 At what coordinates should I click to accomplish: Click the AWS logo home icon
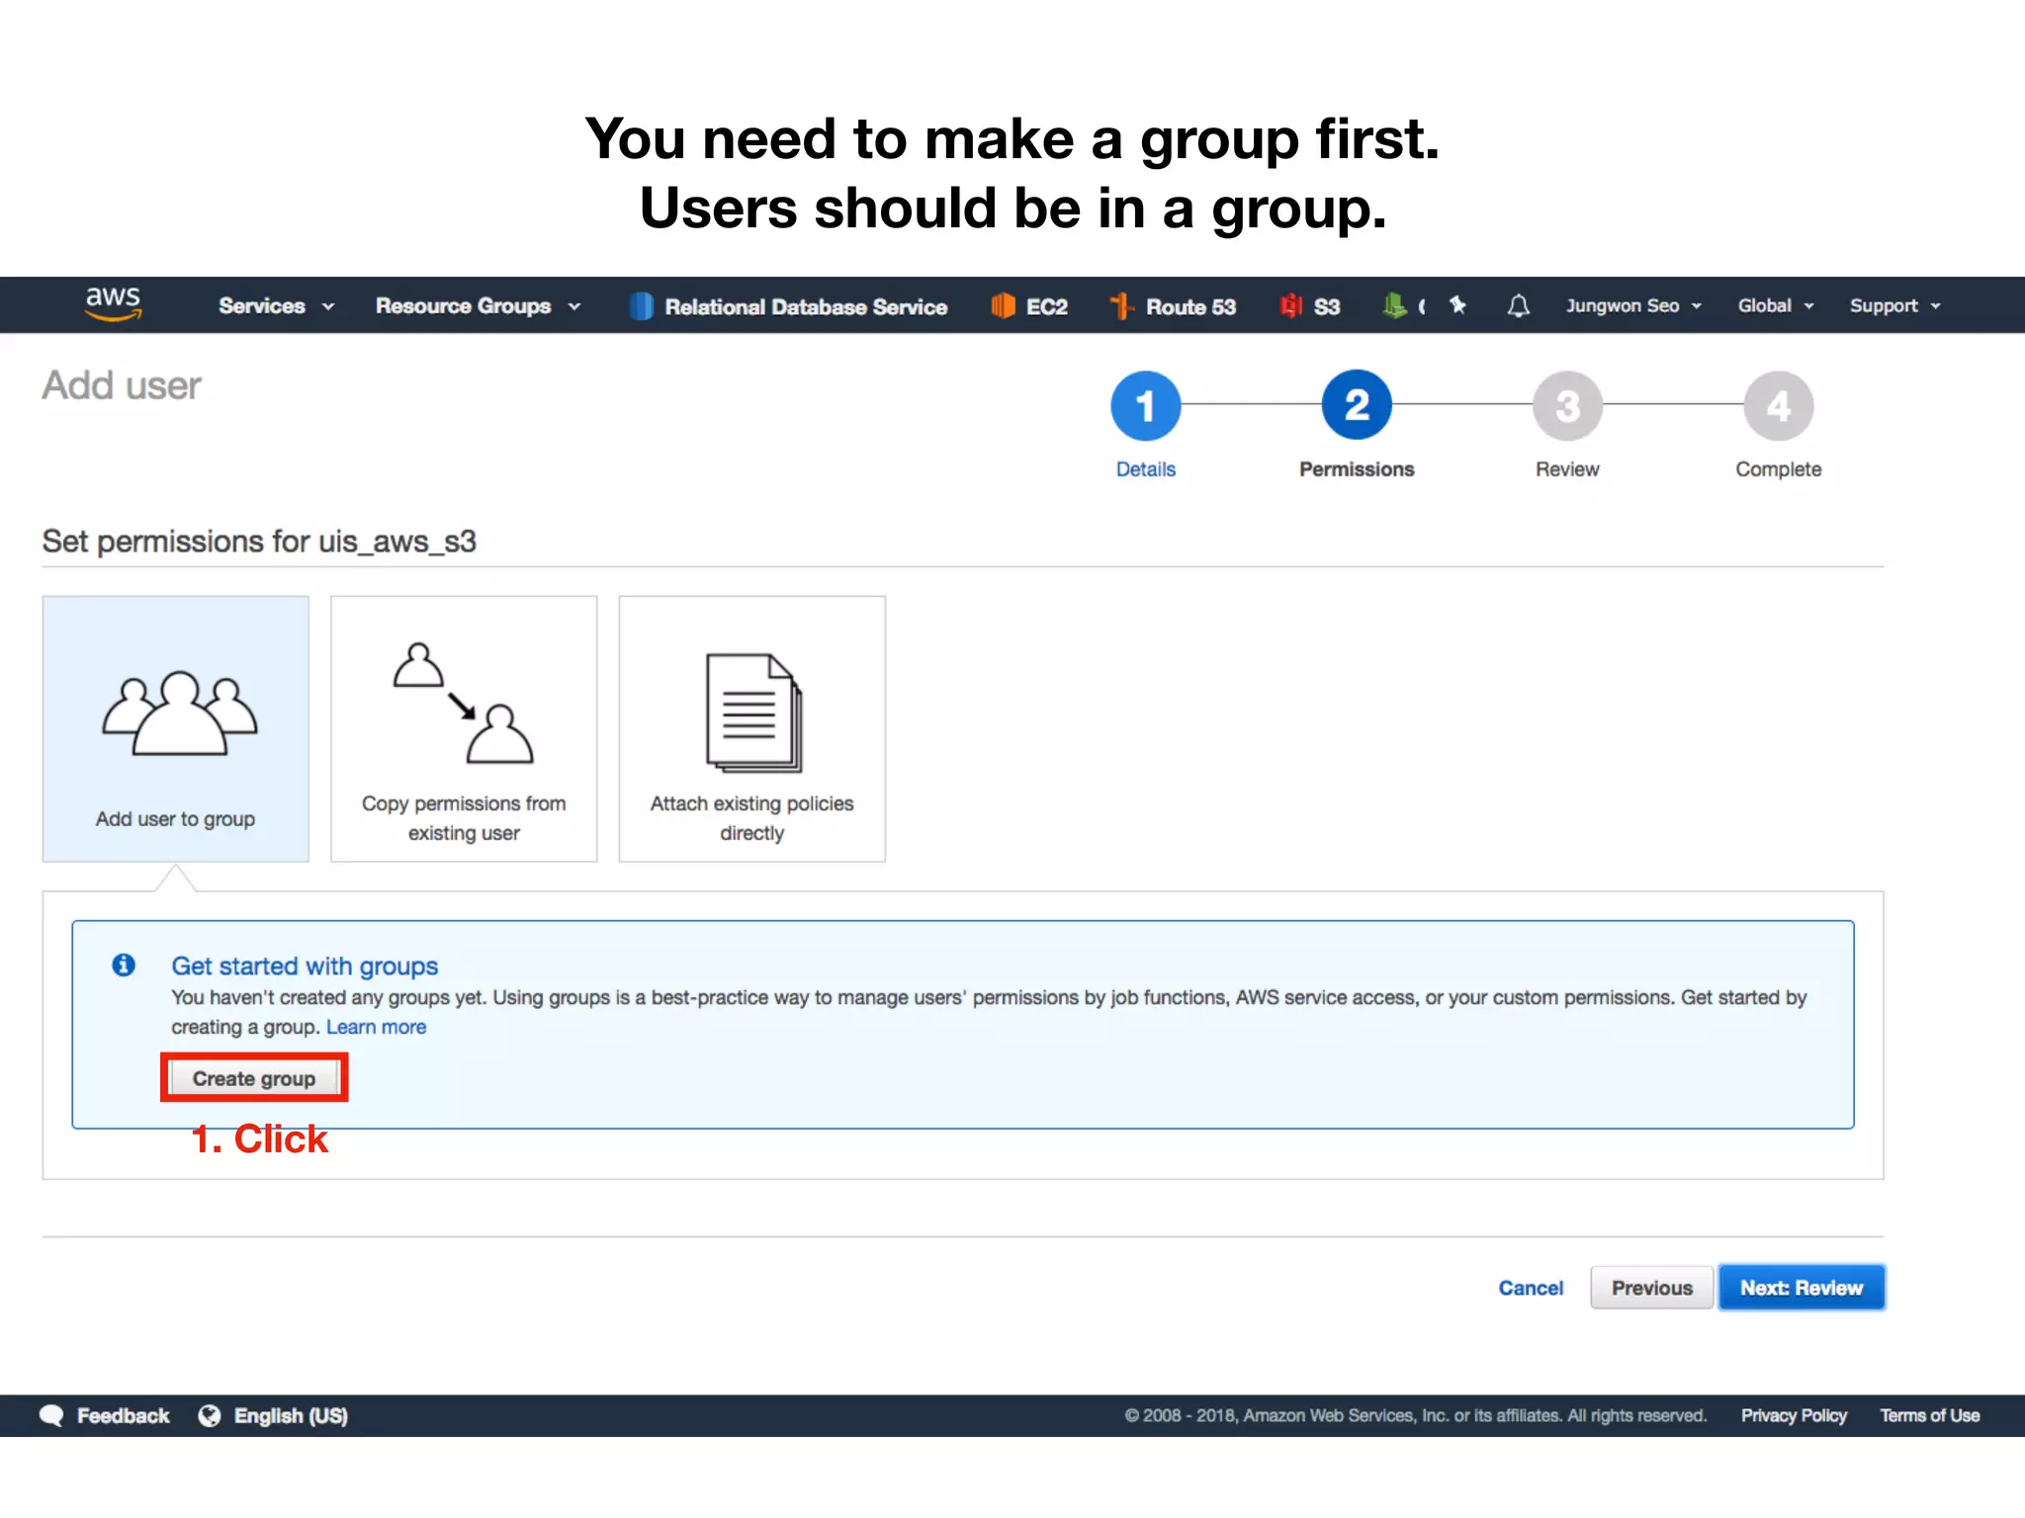click(113, 303)
